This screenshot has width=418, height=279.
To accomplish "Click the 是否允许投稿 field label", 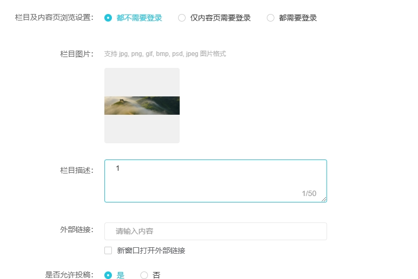I will (69, 275).
